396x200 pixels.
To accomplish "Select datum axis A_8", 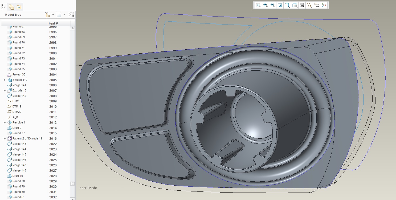I will pyautogui.click(x=15, y=117).
